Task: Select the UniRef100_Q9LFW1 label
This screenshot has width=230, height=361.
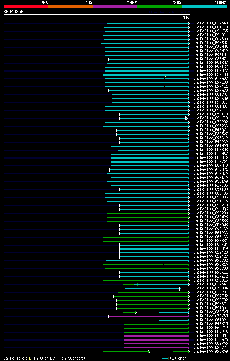Action: (x=211, y=245)
